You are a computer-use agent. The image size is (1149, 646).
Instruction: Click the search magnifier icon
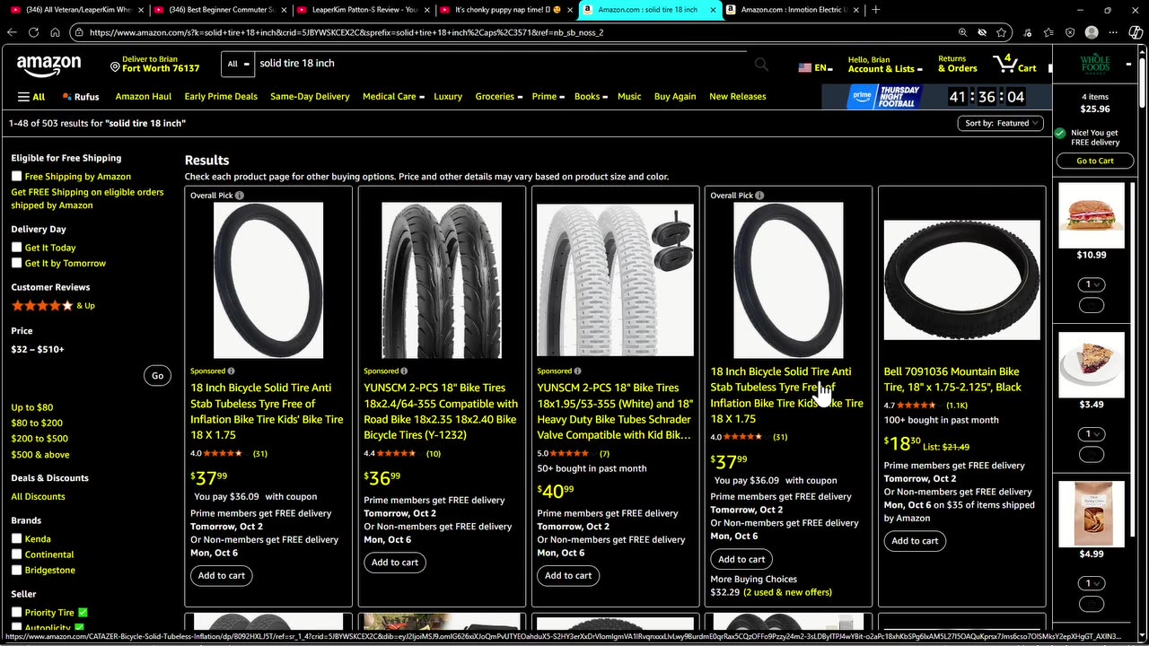click(x=761, y=64)
